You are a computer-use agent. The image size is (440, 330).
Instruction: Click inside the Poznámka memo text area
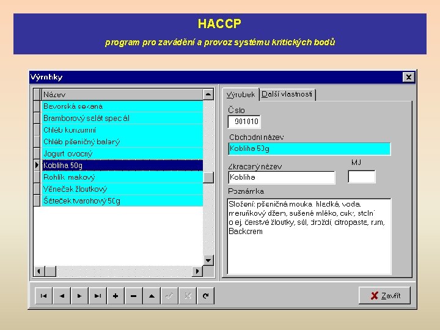[309, 237]
